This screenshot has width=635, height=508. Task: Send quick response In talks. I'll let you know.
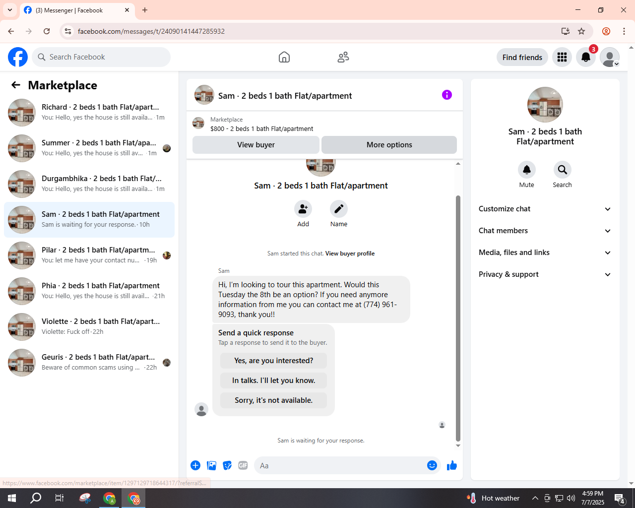pyautogui.click(x=274, y=381)
